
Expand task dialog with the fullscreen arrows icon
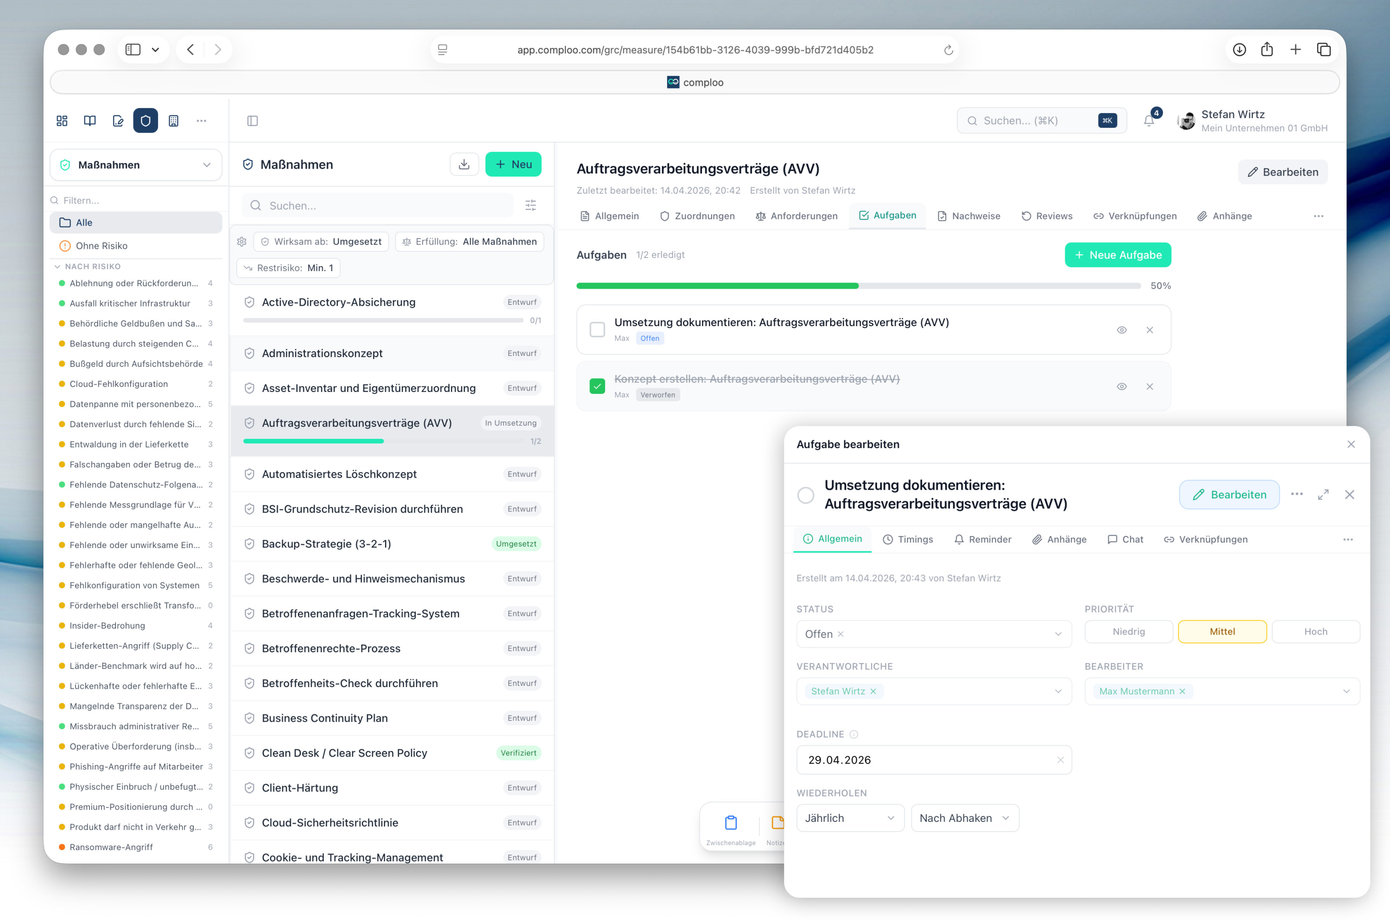(x=1323, y=495)
